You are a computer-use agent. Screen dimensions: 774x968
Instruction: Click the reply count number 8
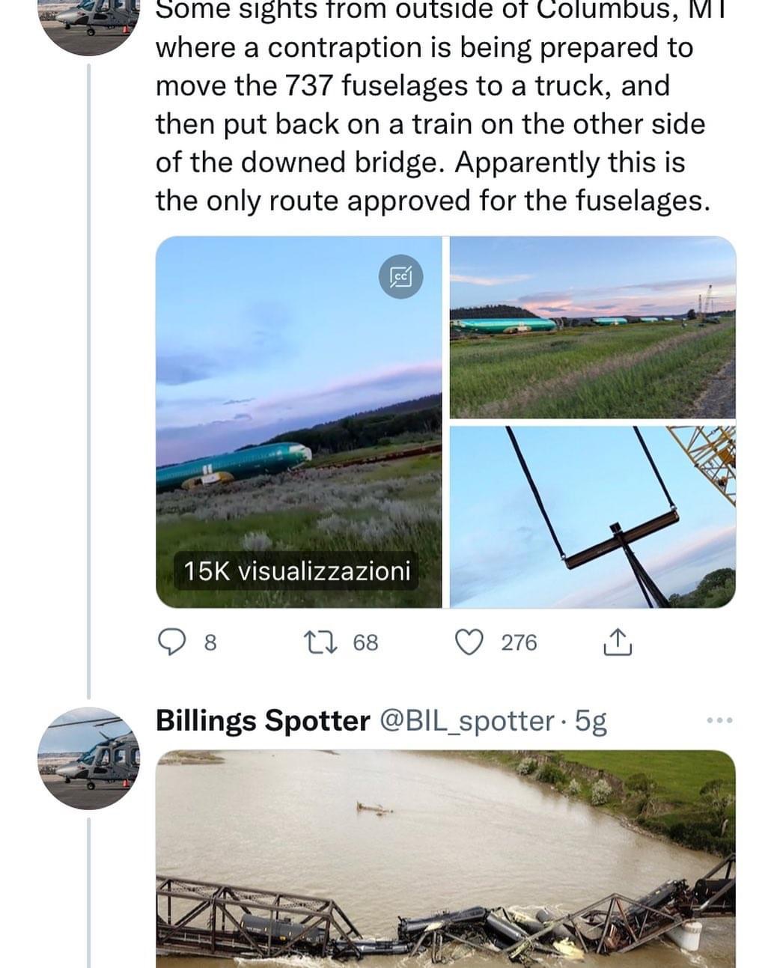tap(210, 642)
